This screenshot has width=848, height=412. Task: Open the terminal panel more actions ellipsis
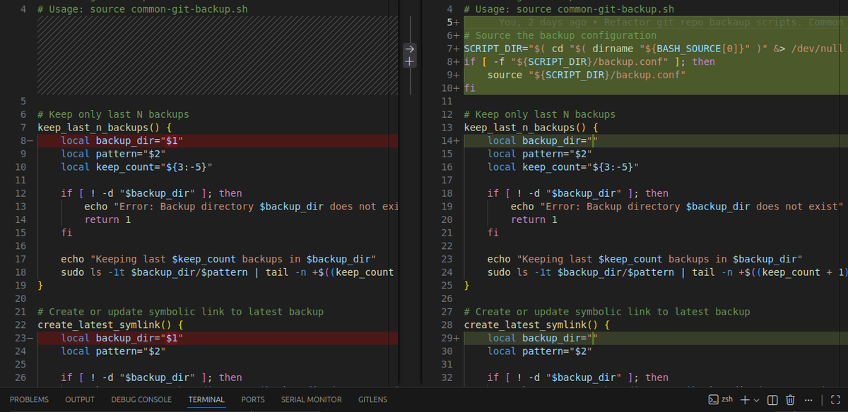pyautogui.click(x=808, y=400)
